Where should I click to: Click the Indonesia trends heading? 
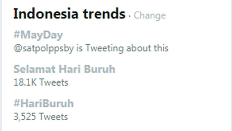click(69, 14)
